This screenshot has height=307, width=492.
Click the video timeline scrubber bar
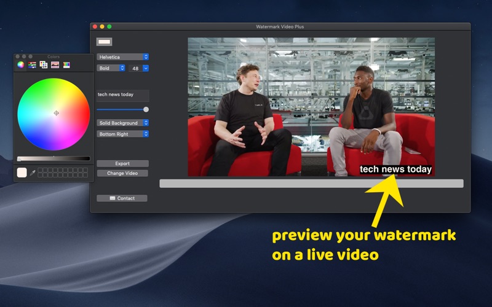(x=311, y=184)
